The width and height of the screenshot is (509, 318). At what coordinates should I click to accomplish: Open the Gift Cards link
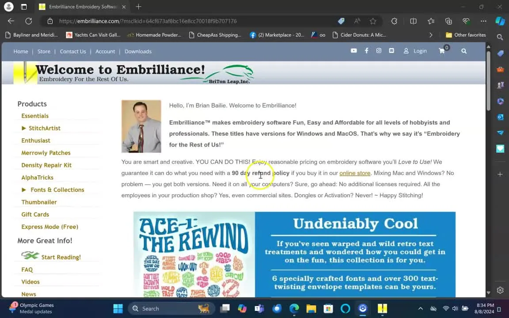click(35, 215)
